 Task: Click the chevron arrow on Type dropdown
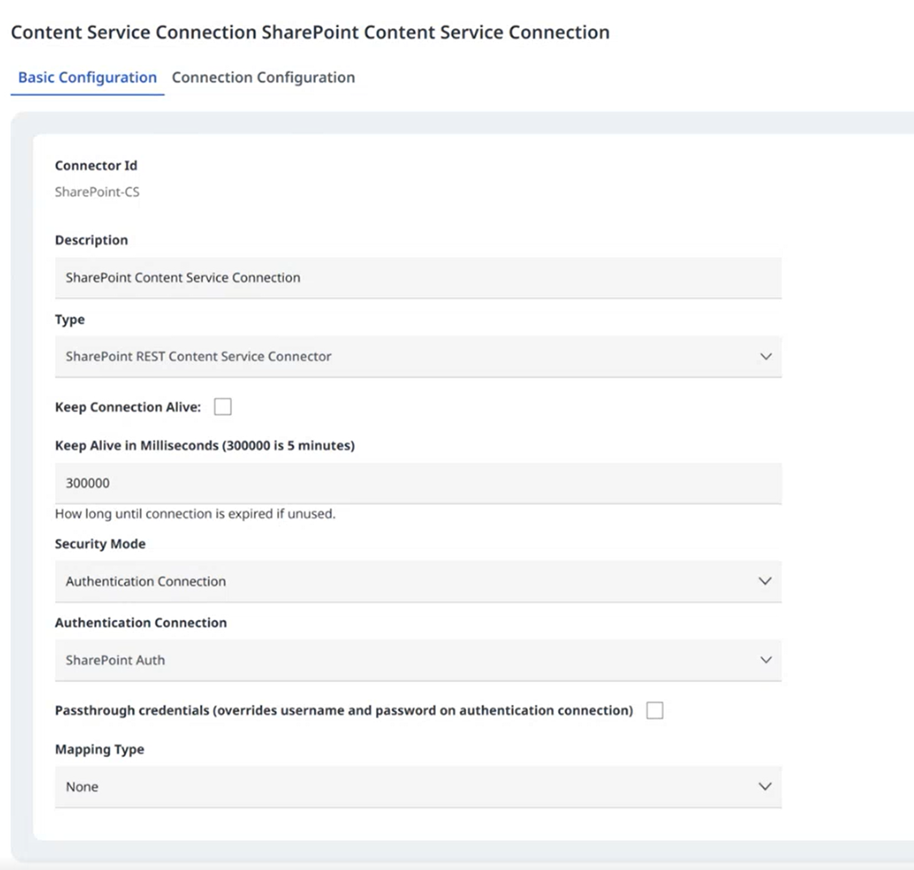tap(765, 356)
